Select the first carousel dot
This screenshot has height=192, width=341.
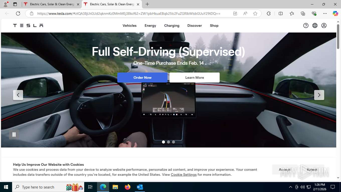click(163, 142)
